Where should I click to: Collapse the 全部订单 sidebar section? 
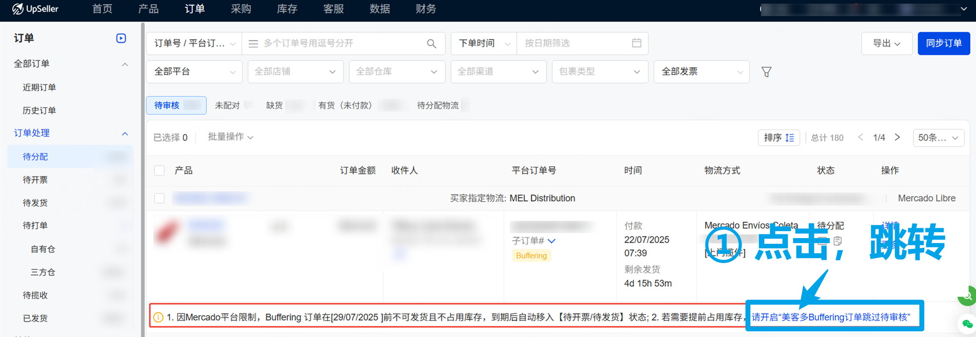125,64
